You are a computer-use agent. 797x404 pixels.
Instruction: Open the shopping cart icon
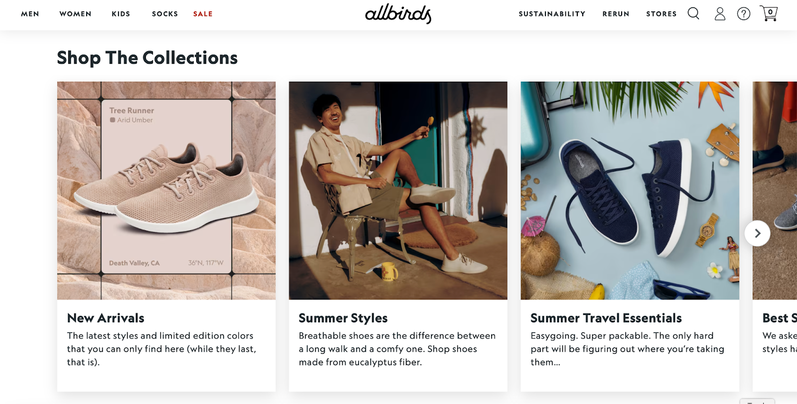tap(769, 13)
